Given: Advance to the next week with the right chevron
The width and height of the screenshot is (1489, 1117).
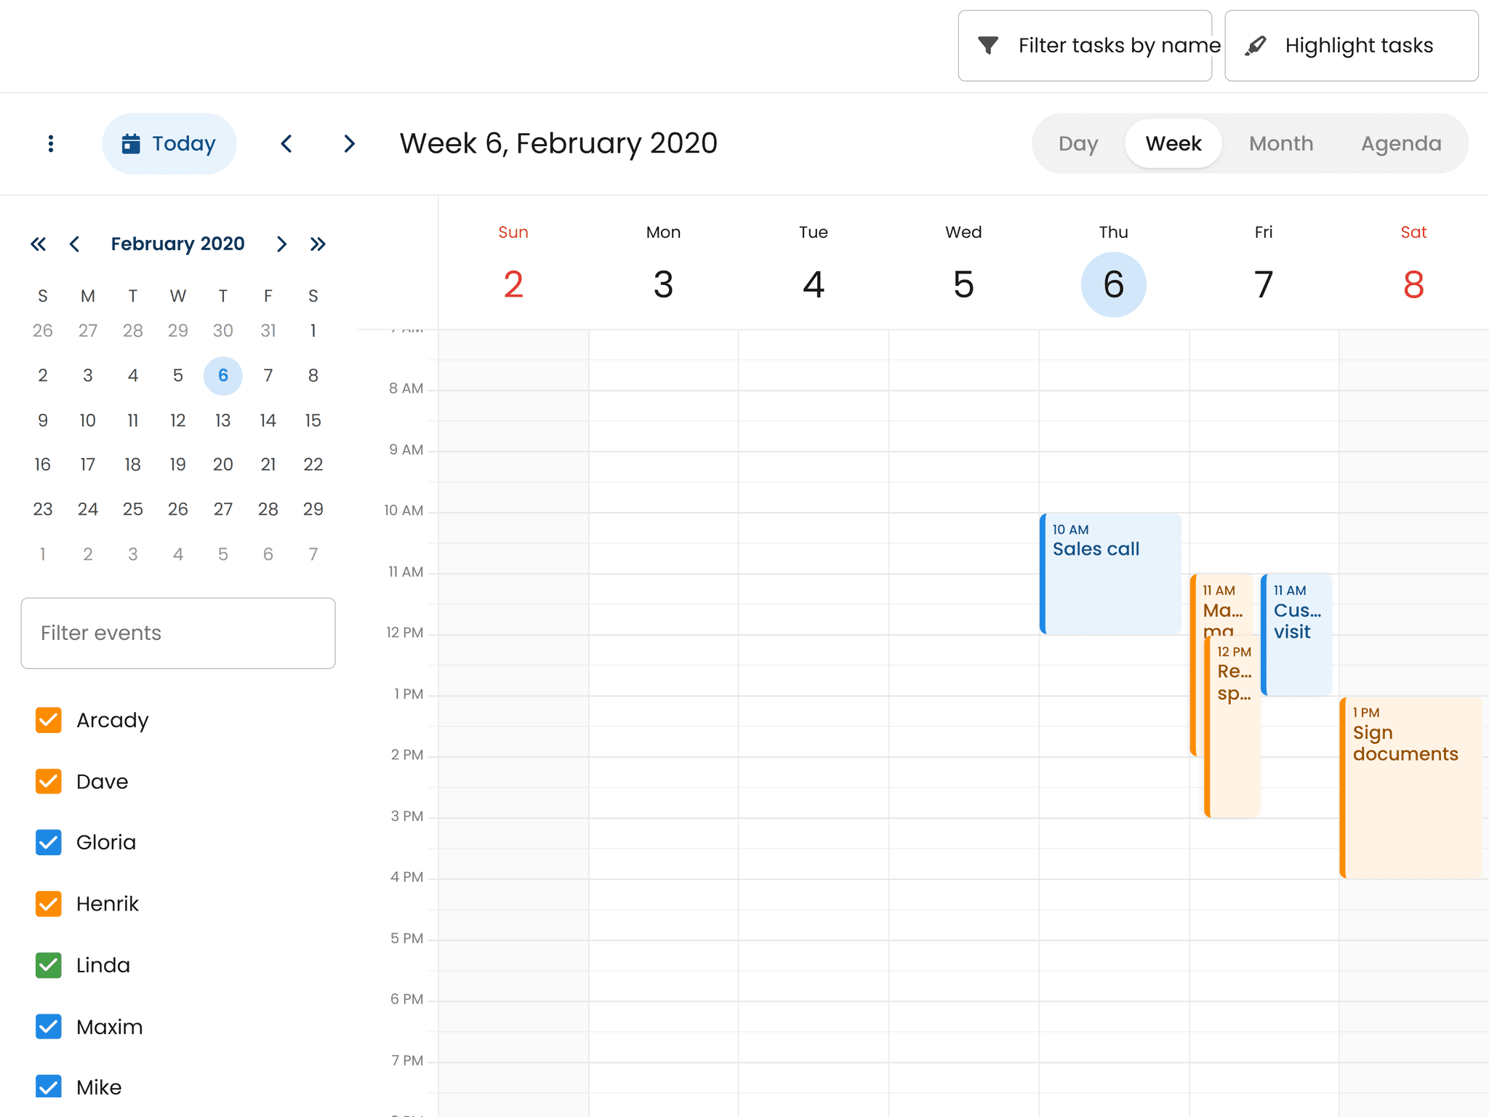Looking at the screenshot, I should point(350,143).
